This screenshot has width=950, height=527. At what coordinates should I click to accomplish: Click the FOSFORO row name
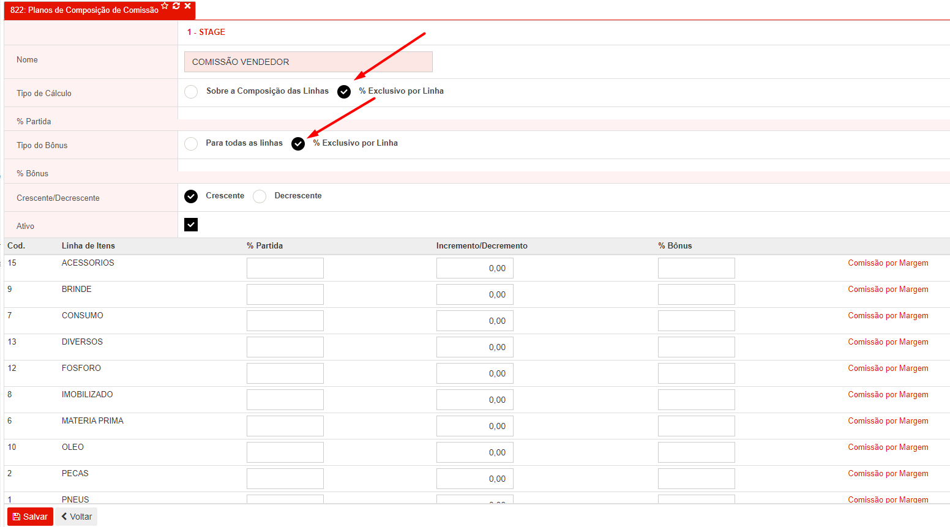(81, 368)
